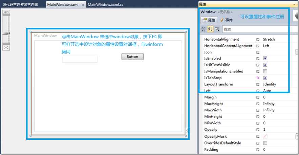Click the Margin property marker
299x155 pixels.
click(258, 97)
